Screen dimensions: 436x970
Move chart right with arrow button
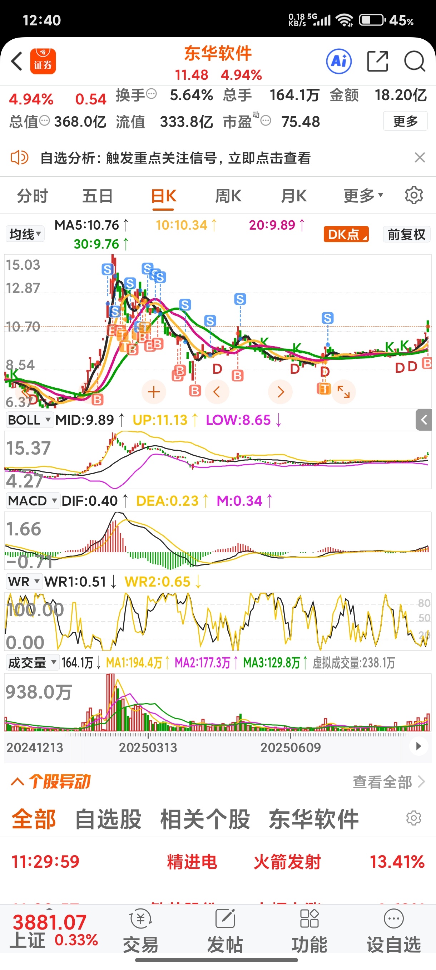(x=280, y=392)
